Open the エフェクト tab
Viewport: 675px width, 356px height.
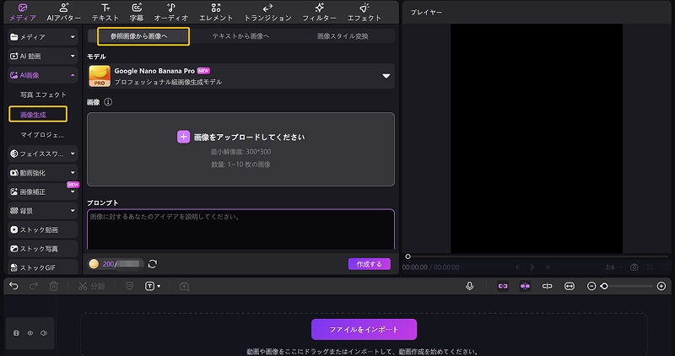click(x=364, y=13)
